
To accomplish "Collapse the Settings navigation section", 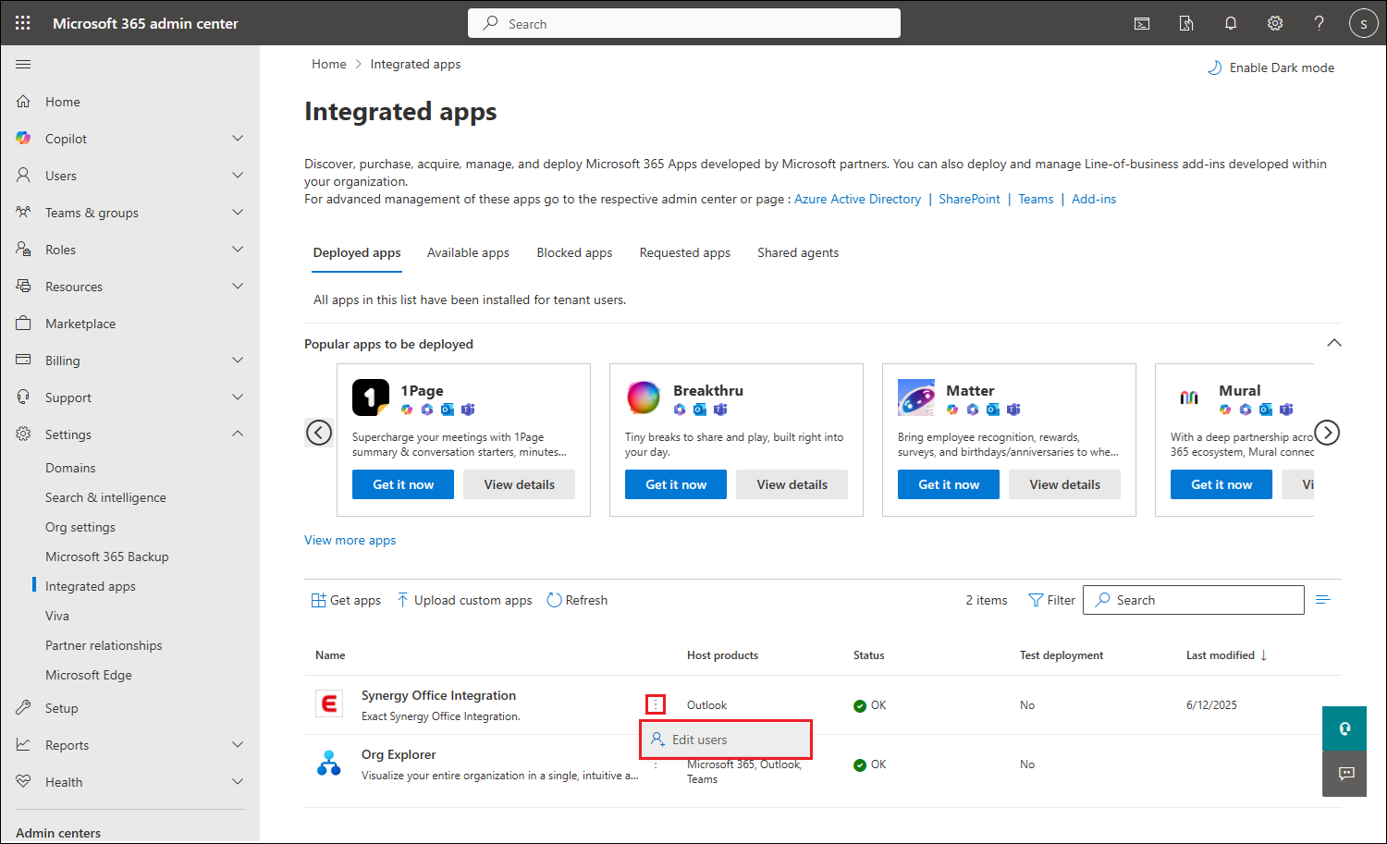I will coord(238,434).
